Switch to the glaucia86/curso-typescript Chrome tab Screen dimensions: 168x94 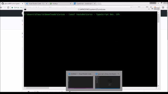coord(12,3)
